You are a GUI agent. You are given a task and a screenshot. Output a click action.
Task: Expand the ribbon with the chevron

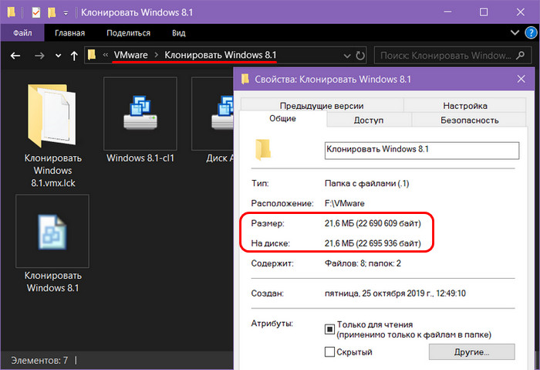point(515,32)
